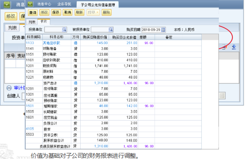The image size is (248, 159).
Task: Open the 打印 dropdown button
Action: coord(93,12)
